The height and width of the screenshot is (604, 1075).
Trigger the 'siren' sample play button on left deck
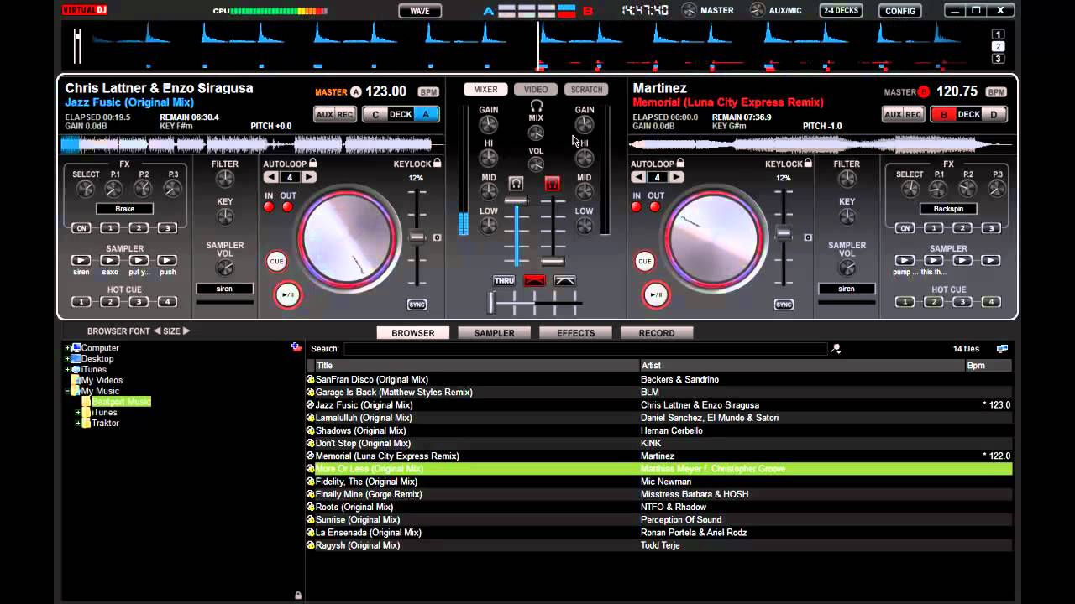click(81, 261)
